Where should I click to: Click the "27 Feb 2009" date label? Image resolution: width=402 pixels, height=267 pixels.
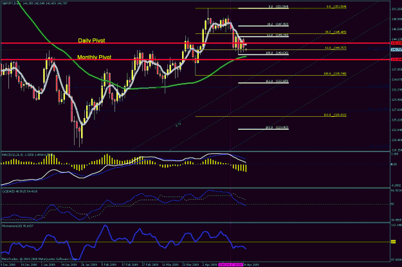tap(150, 264)
